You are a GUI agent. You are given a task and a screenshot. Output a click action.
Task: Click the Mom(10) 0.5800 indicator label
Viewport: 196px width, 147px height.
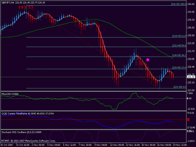[10, 94]
